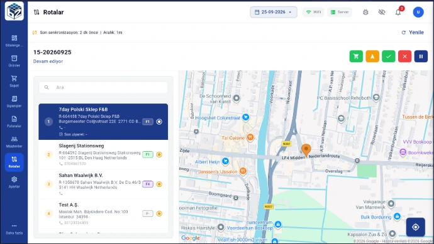Toggle status radio for Slagerij Stationsweg
Image resolution: width=434 pixels, height=244 pixels.
click(x=159, y=154)
